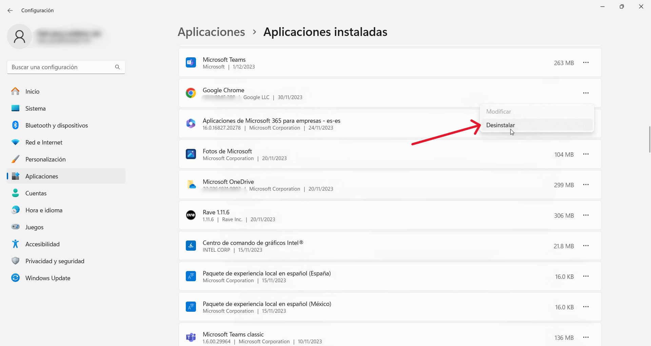The image size is (651, 346).
Task: Go to Windows Update settings
Action: click(66, 278)
